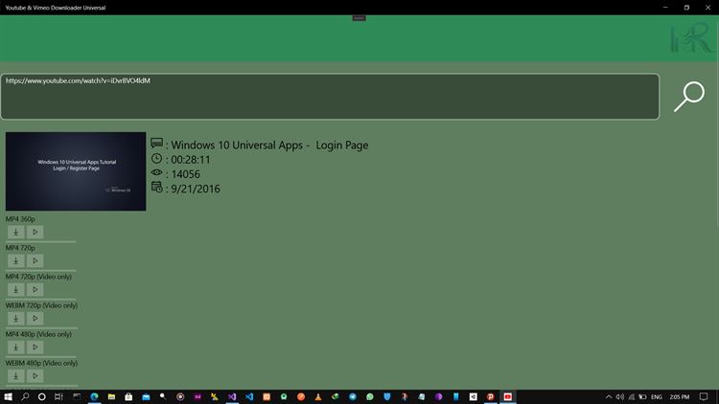The height and width of the screenshot is (404, 719).
Task: Download the MP4 360p format
Action: 16,232
